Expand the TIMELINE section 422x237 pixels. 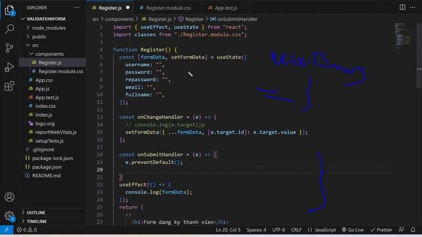tap(53, 221)
